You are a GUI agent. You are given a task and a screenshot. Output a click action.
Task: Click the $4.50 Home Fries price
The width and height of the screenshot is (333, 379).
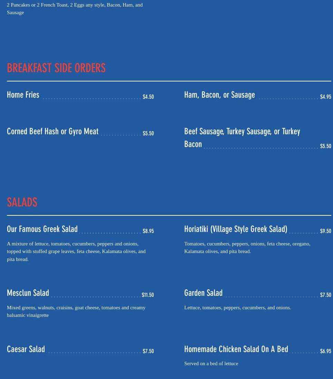click(148, 97)
